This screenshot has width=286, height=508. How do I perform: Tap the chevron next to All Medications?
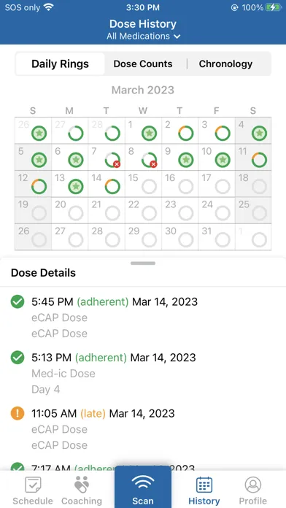click(x=177, y=36)
